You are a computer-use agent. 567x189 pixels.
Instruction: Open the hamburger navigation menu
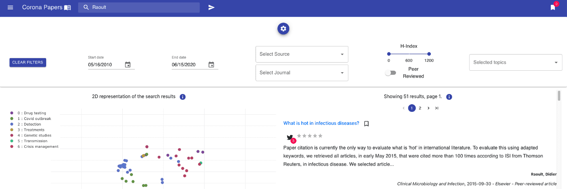10,8
